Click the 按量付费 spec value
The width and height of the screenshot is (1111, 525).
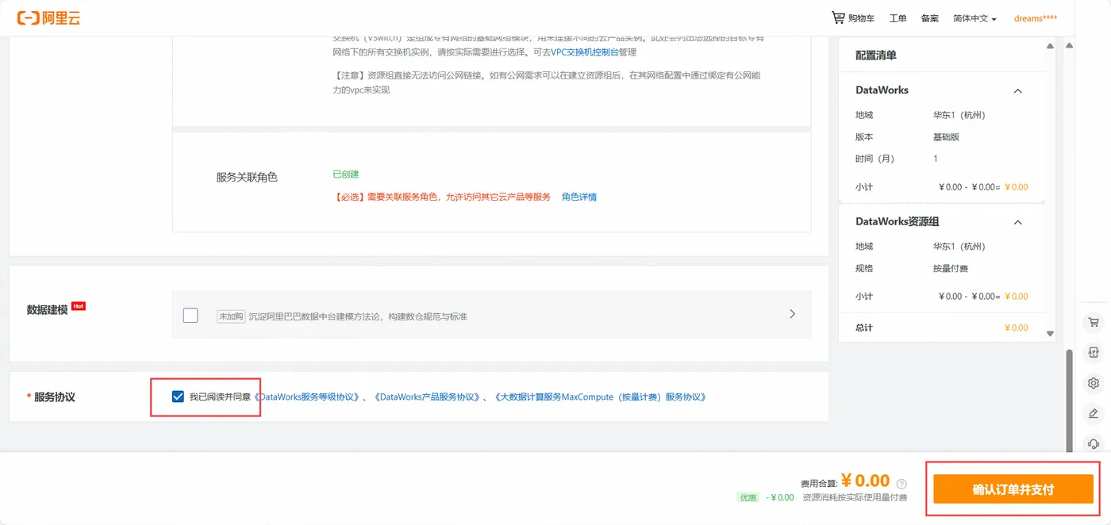[951, 269]
